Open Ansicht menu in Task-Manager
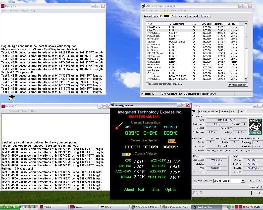 click(x=165, y=10)
